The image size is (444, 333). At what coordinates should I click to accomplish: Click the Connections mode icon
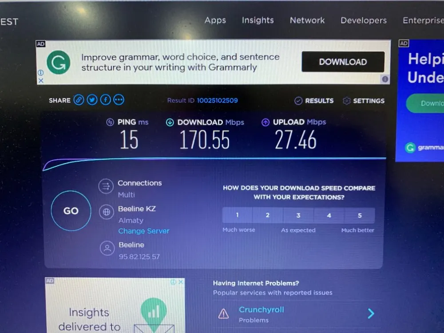106,186
